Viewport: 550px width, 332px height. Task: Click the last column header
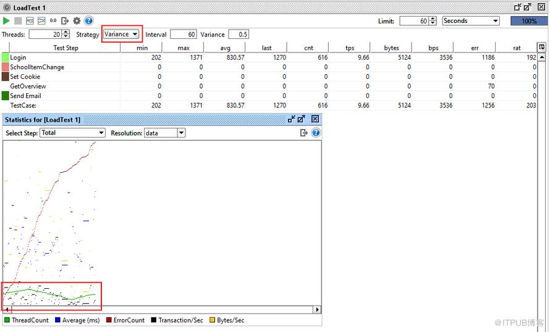tap(266, 48)
